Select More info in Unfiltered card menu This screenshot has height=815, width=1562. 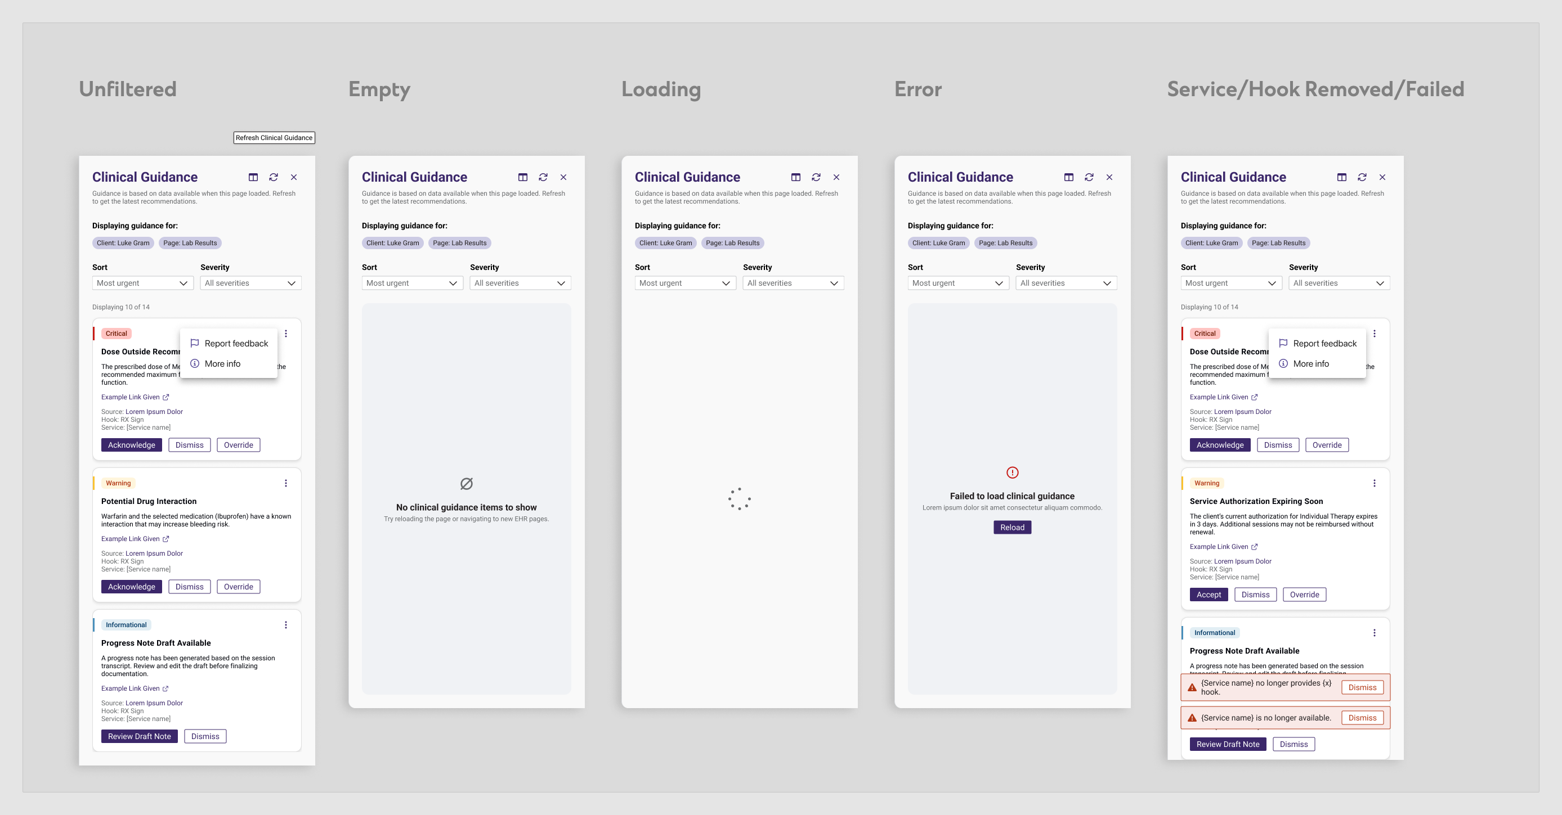point(229,363)
